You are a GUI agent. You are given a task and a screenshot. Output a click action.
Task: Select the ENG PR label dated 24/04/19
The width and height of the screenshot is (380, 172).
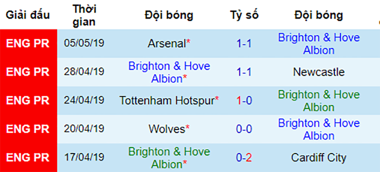[x=28, y=100]
